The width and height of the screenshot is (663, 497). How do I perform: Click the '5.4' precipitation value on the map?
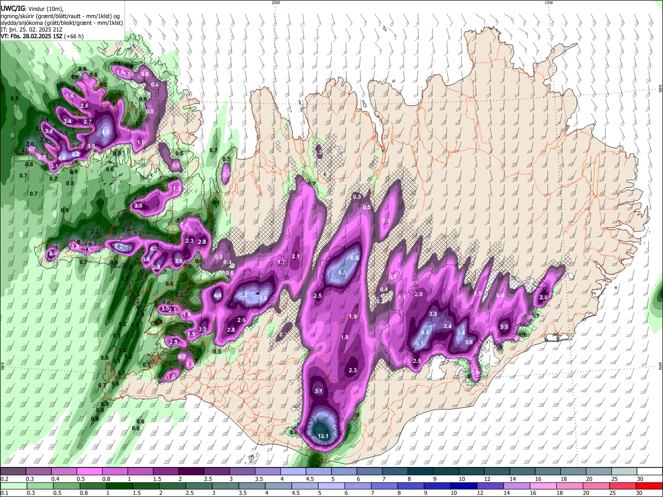460,332
